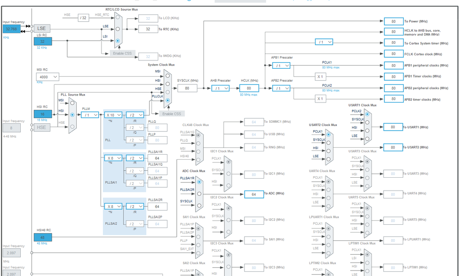461x276 pixels.
Task: Choose SYSCLK in the ADC Clock Mux
Action: (x=199, y=205)
